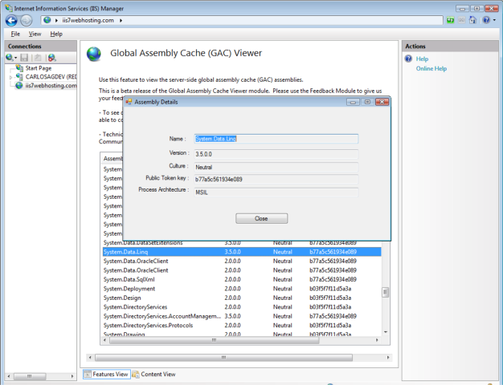Image resolution: width=503 pixels, height=385 pixels.
Task: Open the Help menu
Action: point(56,34)
